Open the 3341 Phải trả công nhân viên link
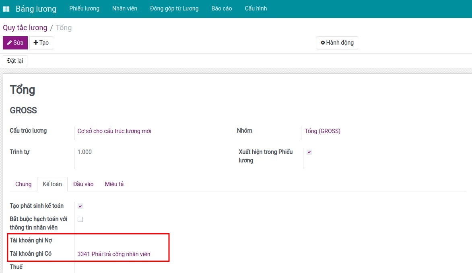The height and width of the screenshot is (273, 472). [114, 254]
